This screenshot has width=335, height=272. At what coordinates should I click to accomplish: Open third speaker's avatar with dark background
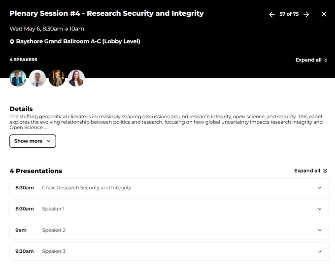pyautogui.click(x=57, y=78)
